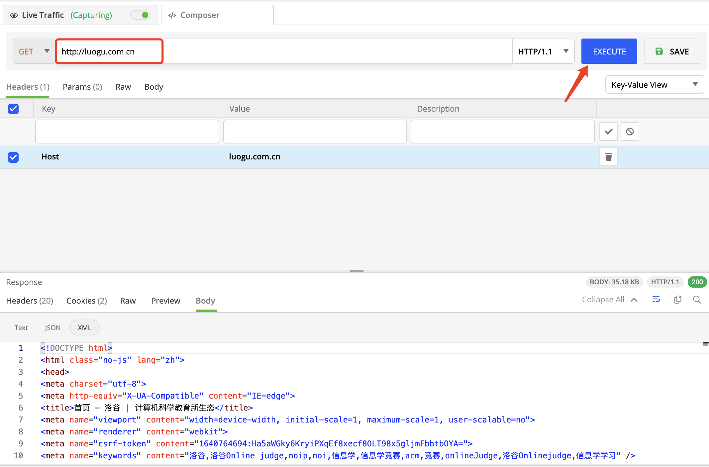
Task: Confirm new header with checkmark icon
Action: (x=608, y=132)
